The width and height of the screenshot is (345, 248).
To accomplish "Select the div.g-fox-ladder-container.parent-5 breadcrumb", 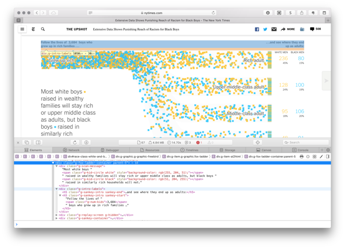I will coord(270,157).
